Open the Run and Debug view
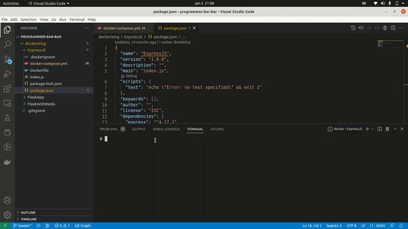 pyautogui.click(x=7, y=74)
